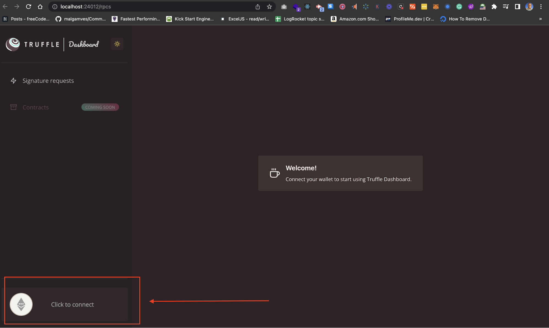Click the blue S extension icon
The width and height of the screenshot is (549, 328).
(331, 6)
